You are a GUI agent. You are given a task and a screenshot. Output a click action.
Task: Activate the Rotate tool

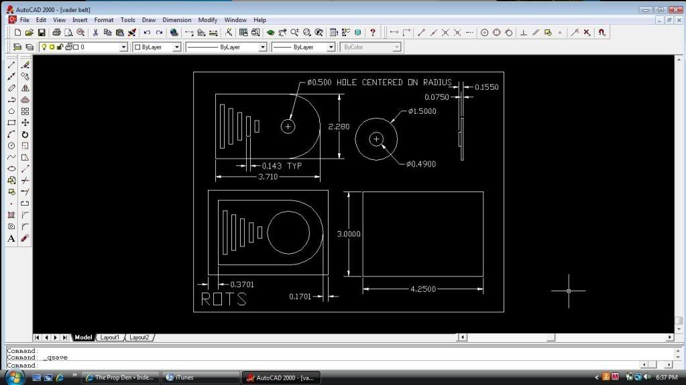click(25, 134)
